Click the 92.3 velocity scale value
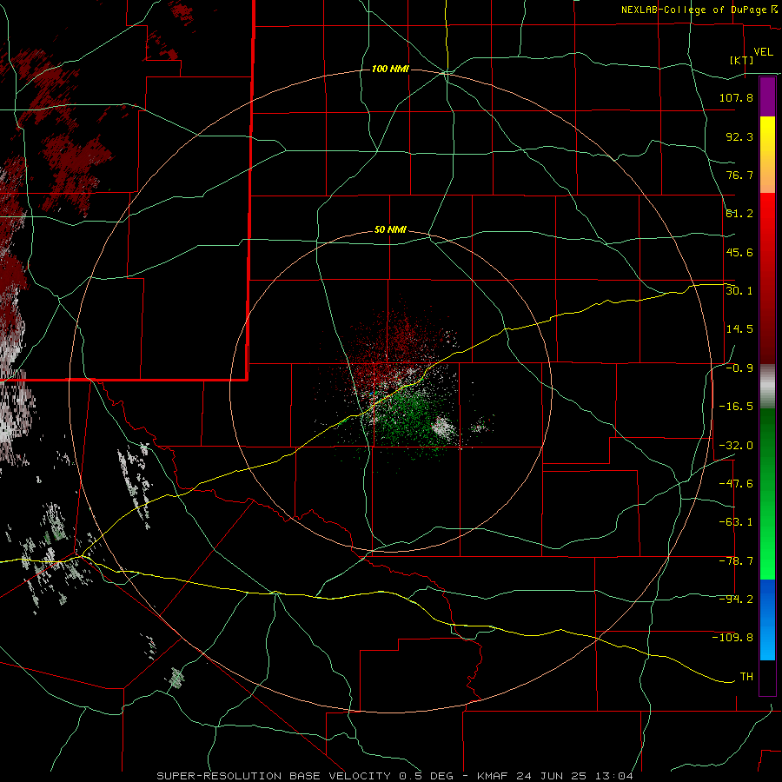 click(739, 136)
